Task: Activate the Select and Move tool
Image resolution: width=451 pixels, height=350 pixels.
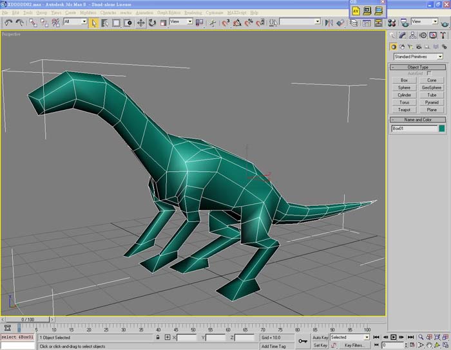Action: point(140,23)
